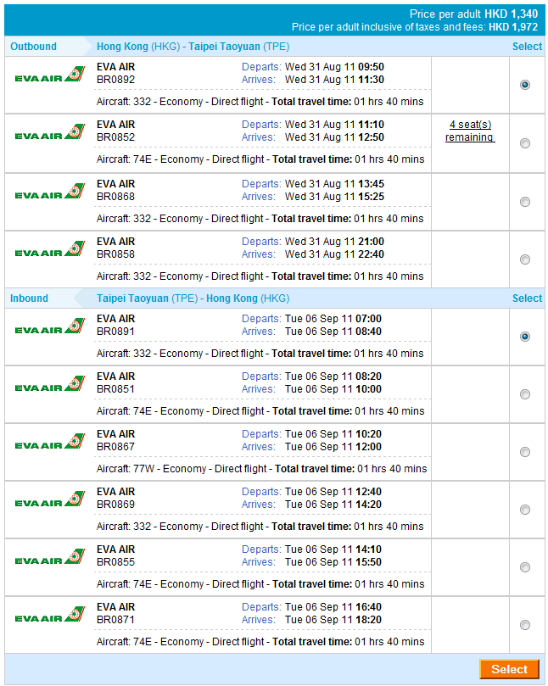Screen dimensions: 548x686
Task: Click EVA Air logo for flight BR0871
Action: [50, 616]
